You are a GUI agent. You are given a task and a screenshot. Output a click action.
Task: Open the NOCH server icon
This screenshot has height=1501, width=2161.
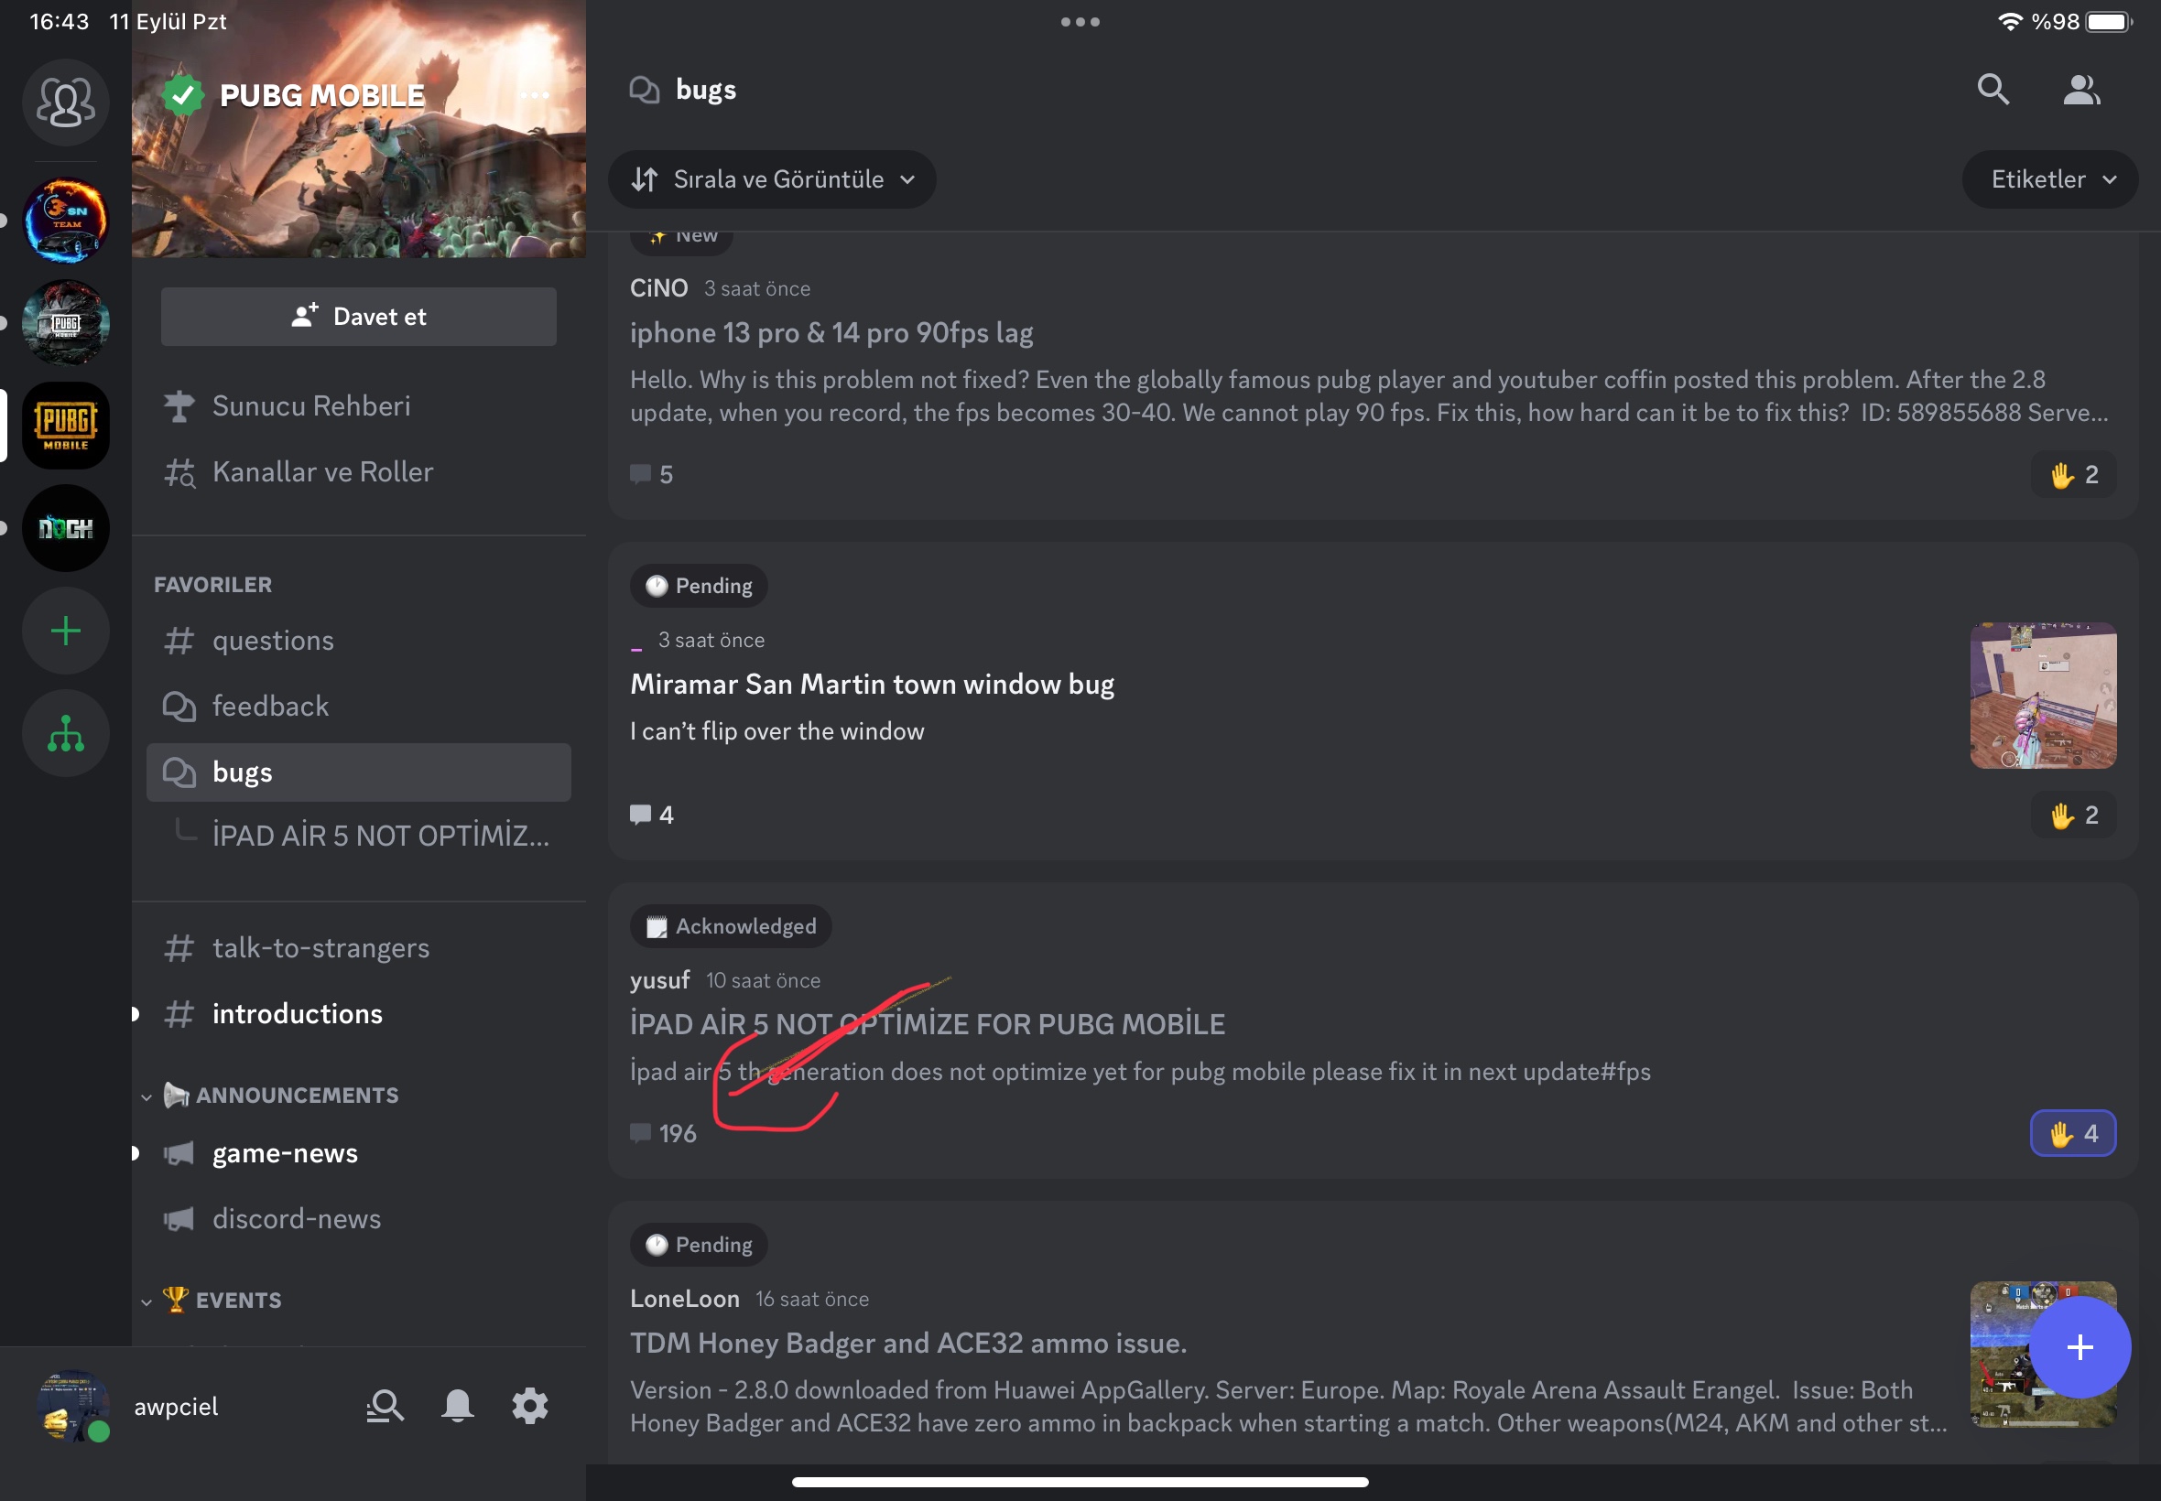pos(65,527)
